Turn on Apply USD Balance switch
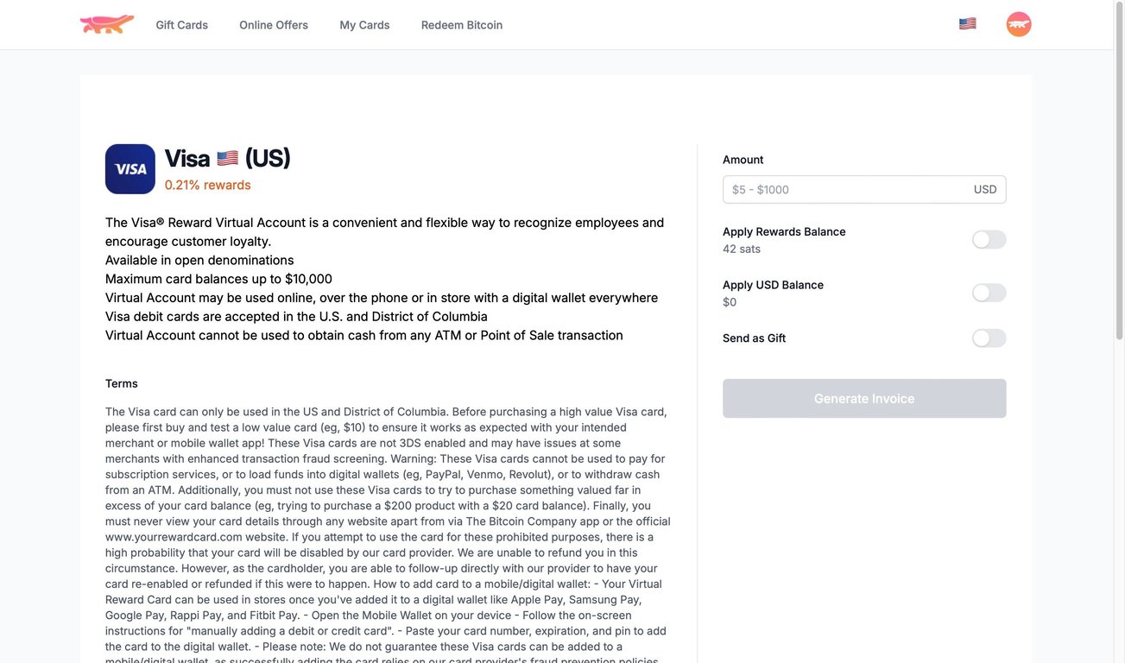The width and height of the screenshot is (1125, 663). [x=989, y=294]
